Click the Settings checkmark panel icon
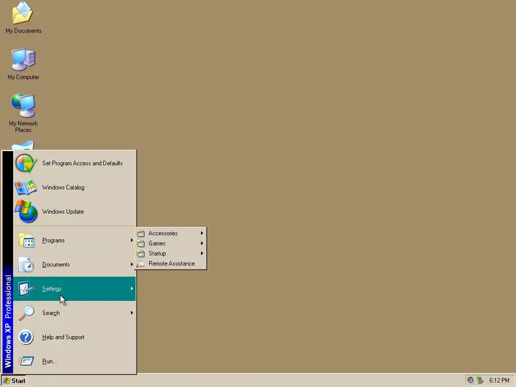The image size is (516, 387). coord(26,289)
